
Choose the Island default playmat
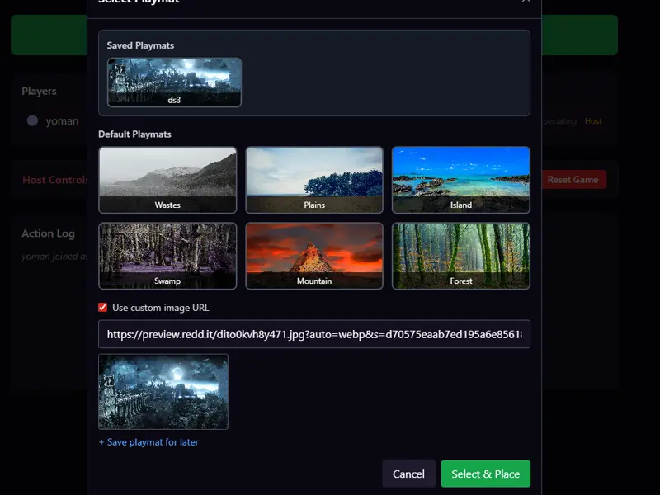coord(461,180)
